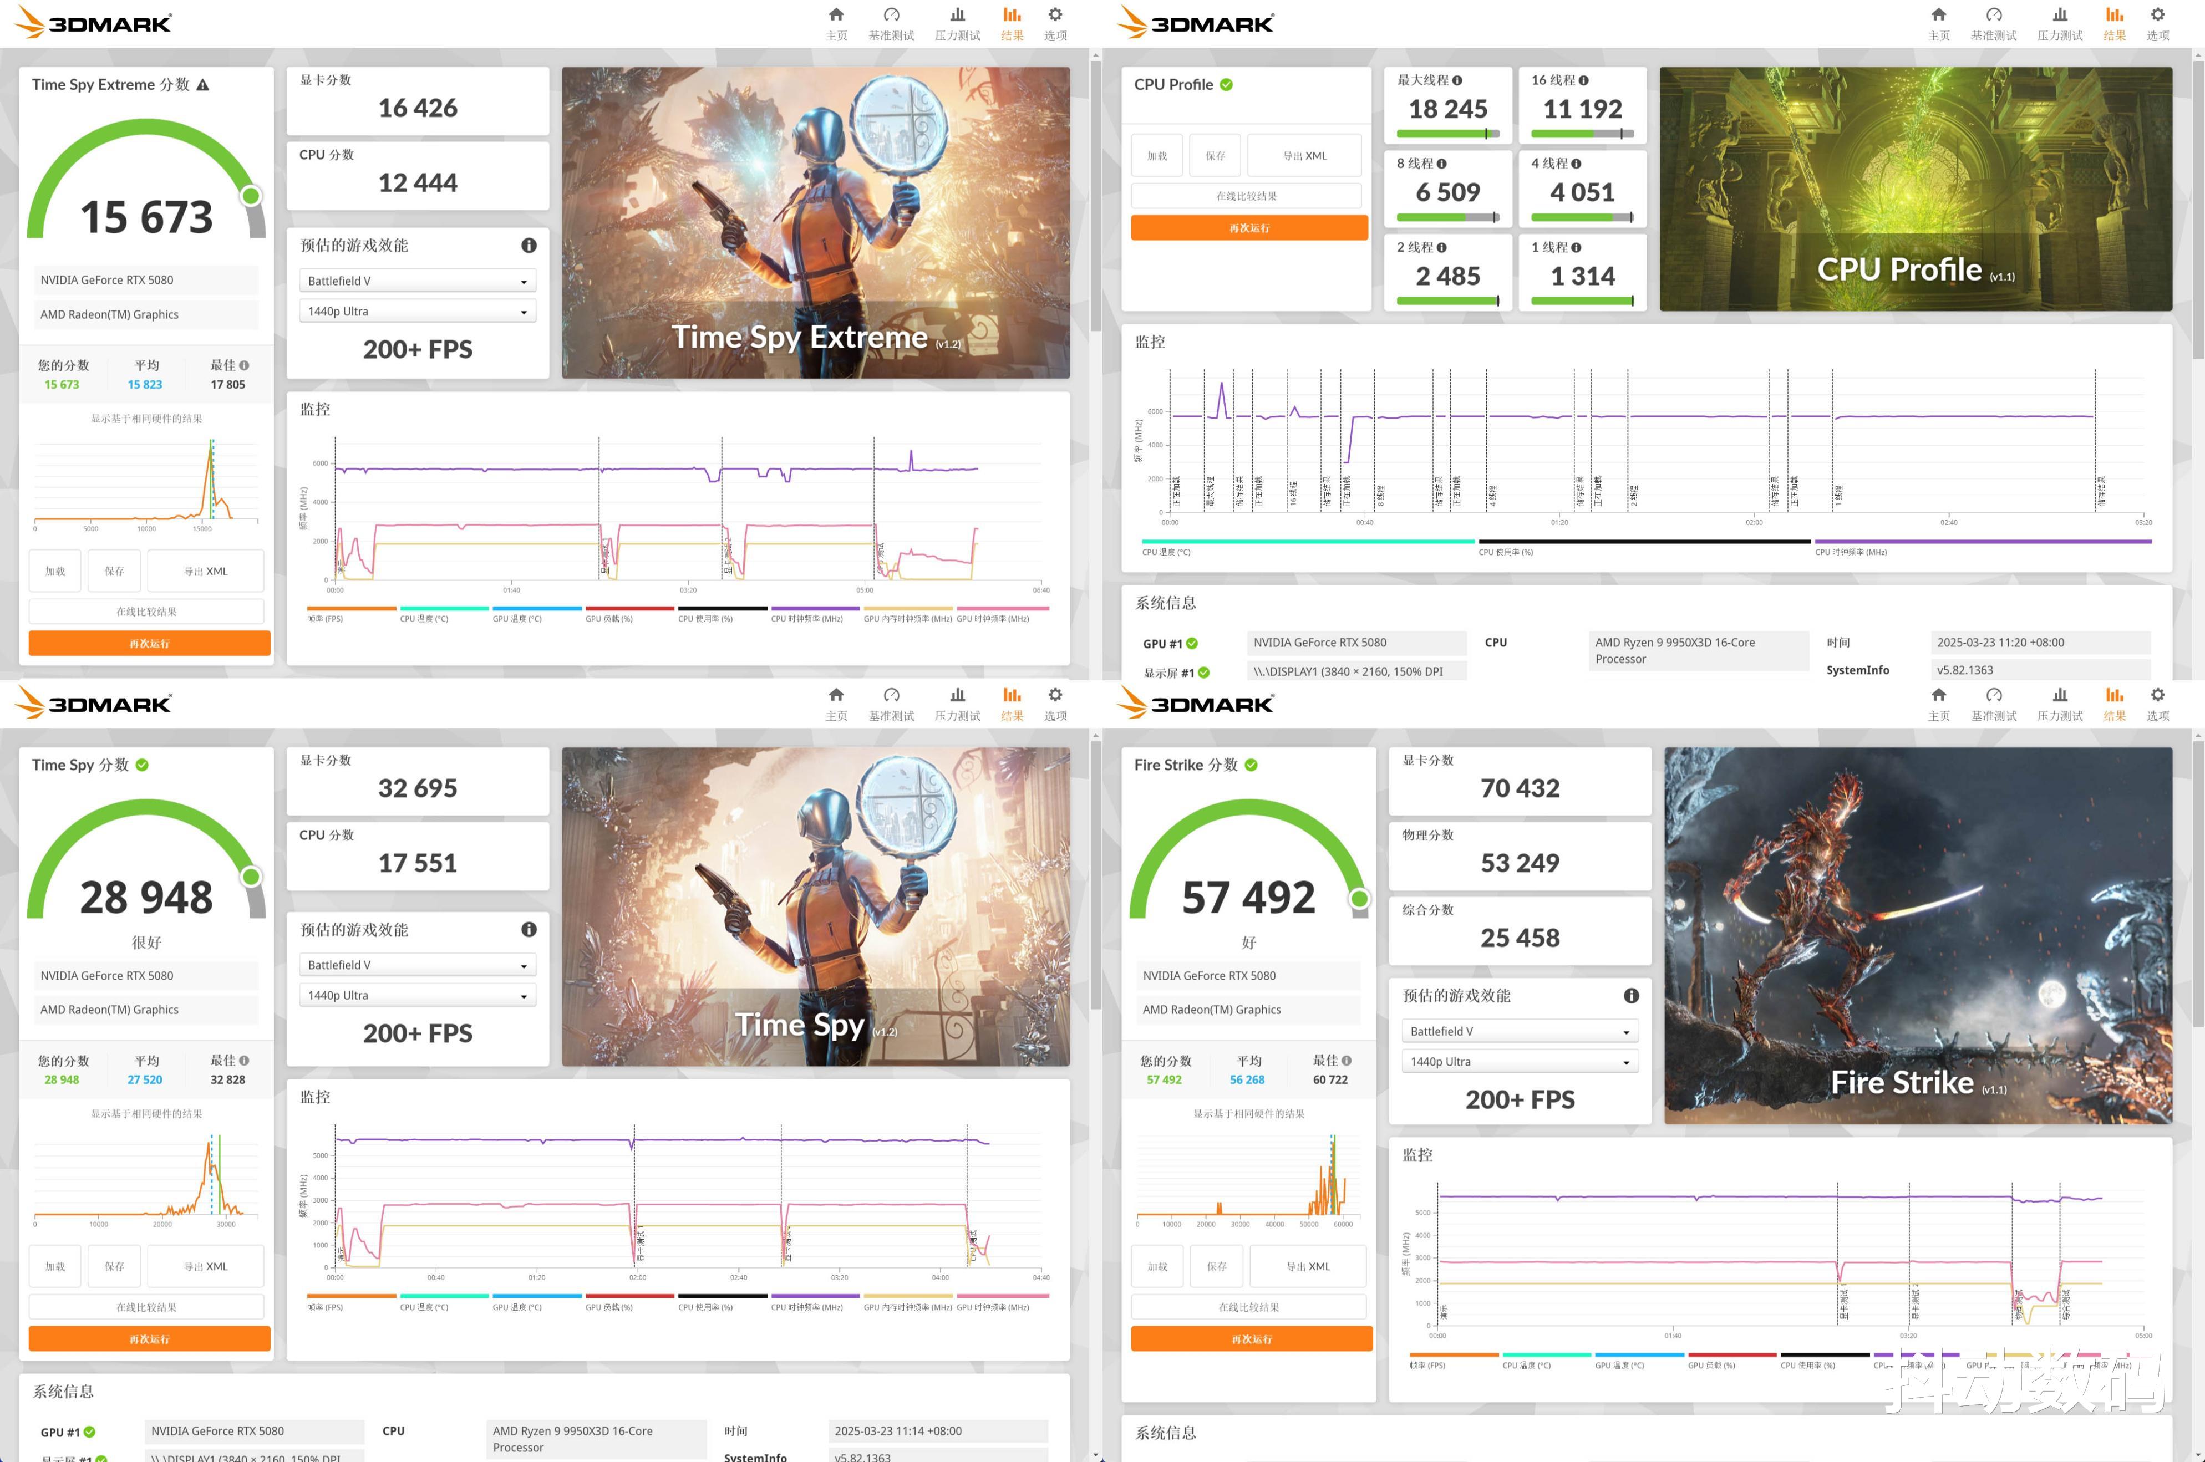Click info icon beside 8 threads score
The height and width of the screenshot is (1462, 2205).
tap(1441, 163)
